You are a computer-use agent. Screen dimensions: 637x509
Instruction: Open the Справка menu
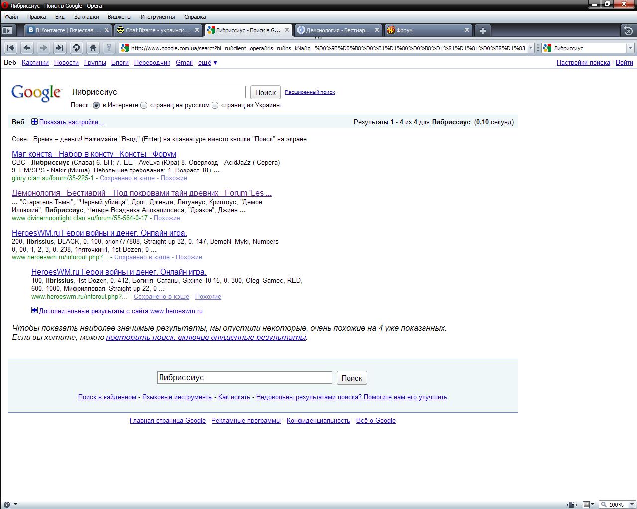click(x=195, y=17)
